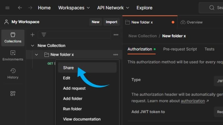Open the configure sidebar apps icon
The image size is (223, 125).
point(13,93)
